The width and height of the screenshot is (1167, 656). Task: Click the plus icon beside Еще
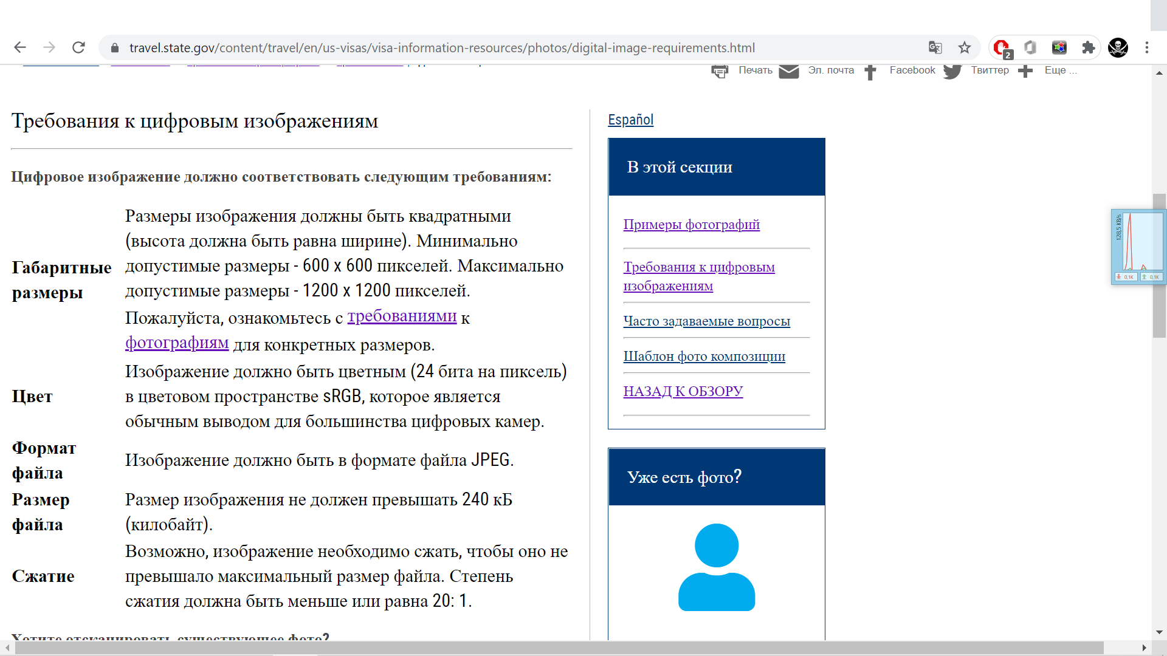(x=1025, y=71)
